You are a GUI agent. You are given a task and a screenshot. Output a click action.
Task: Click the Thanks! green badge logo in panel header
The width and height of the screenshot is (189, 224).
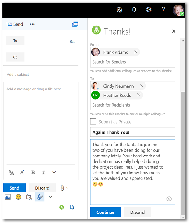(96, 30)
